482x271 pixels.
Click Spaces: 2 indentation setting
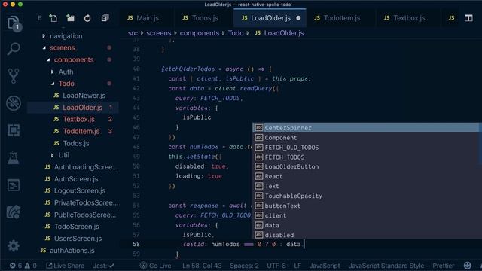[x=244, y=266]
